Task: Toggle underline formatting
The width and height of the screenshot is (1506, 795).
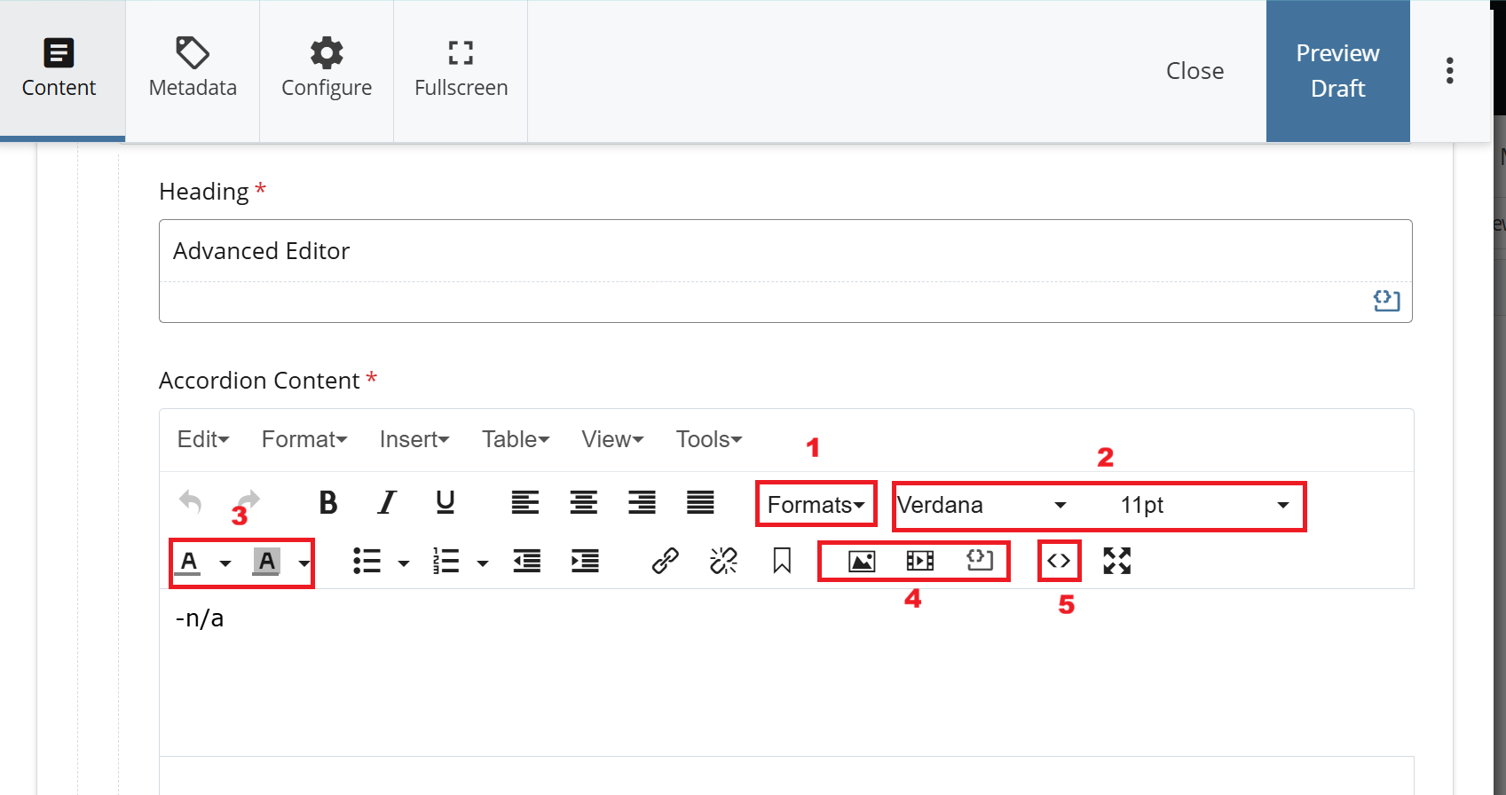Action: (x=445, y=503)
